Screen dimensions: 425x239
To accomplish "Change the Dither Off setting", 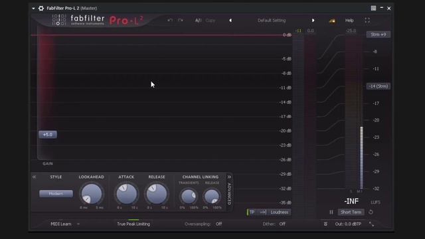I will (282, 224).
